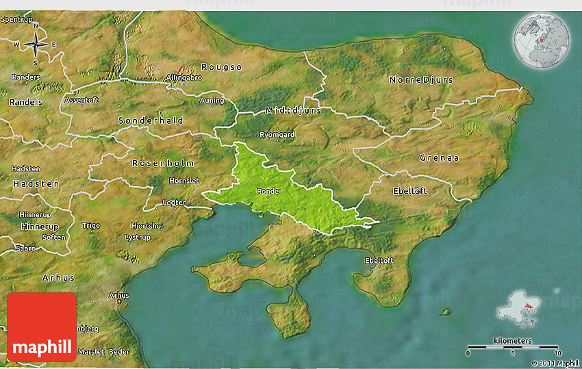Viewport: 582px width, 369px height.
Task: Click the Sonderhald region label
Action: point(151,120)
